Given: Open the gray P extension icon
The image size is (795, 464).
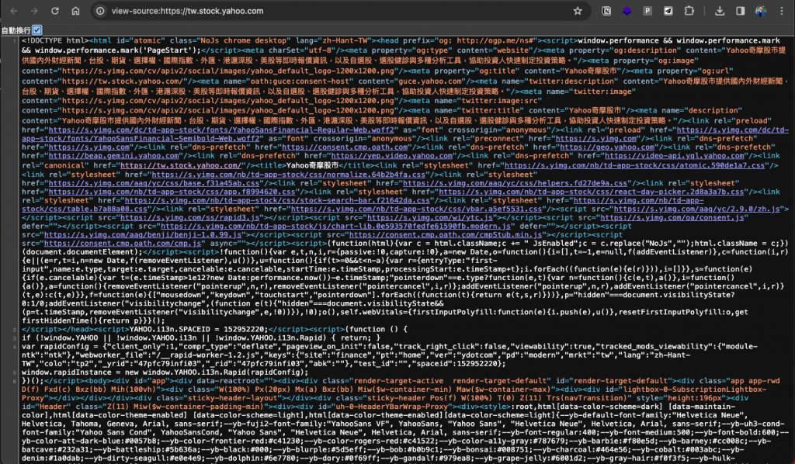Looking at the screenshot, I should [x=647, y=11].
